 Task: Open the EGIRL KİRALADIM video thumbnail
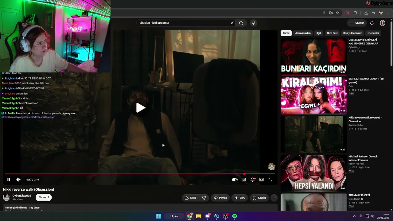[x=313, y=95]
